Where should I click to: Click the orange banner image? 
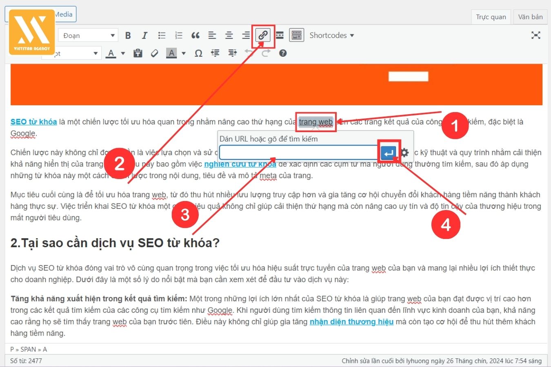pyautogui.click(x=276, y=85)
